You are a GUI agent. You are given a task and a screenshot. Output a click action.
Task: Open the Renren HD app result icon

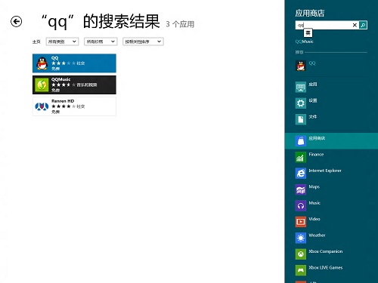coord(42,106)
